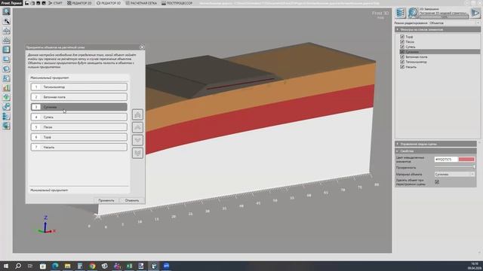Viewport: 483px width, 271px height.
Task: Click the hex color code input field
Action: [x=446, y=159]
